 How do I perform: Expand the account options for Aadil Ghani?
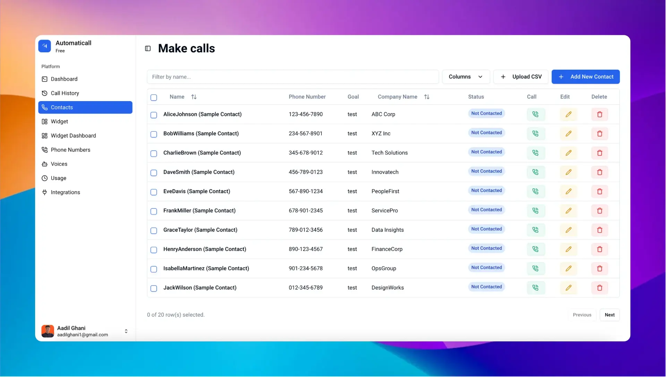coord(126,331)
